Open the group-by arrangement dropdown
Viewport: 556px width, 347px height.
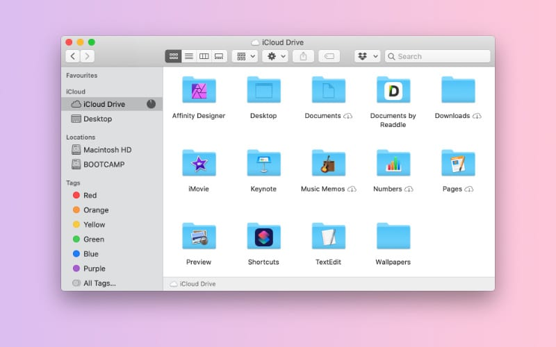(x=245, y=56)
